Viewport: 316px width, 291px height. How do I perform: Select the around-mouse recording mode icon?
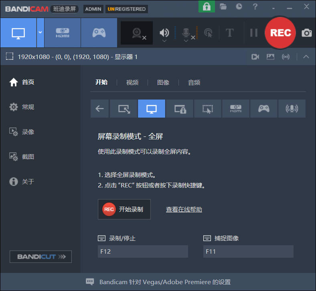point(208,108)
